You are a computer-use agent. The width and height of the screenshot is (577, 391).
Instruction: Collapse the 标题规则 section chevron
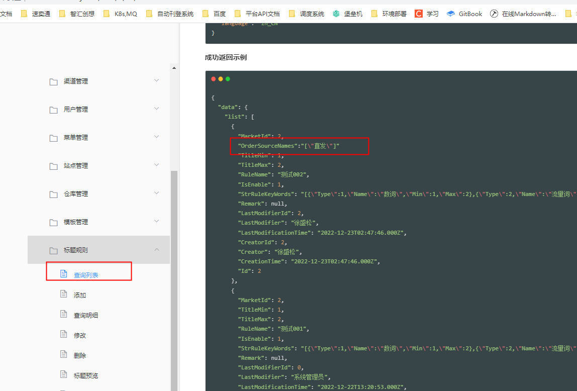pos(157,250)
